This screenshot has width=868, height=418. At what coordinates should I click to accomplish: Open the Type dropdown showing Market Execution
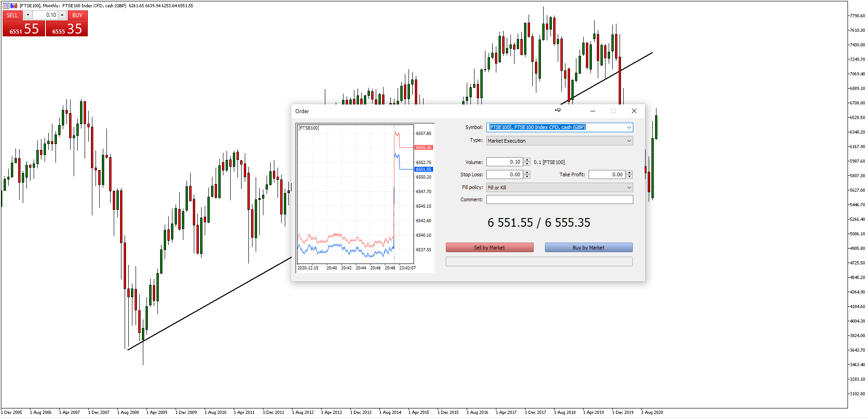[x=629, y=140]
